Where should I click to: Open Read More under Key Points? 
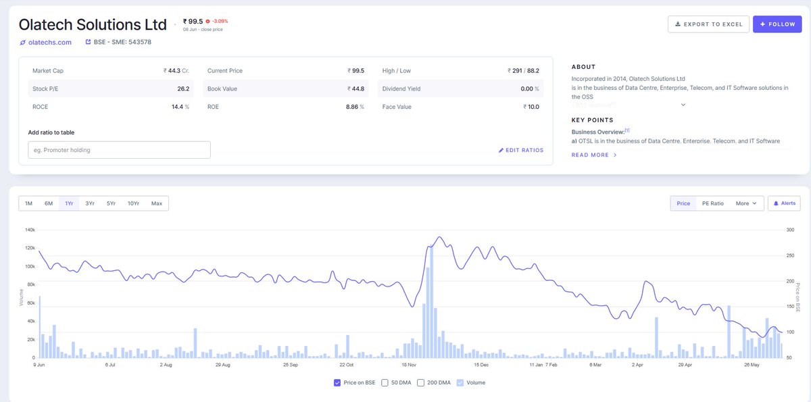(x=594, y=155)
